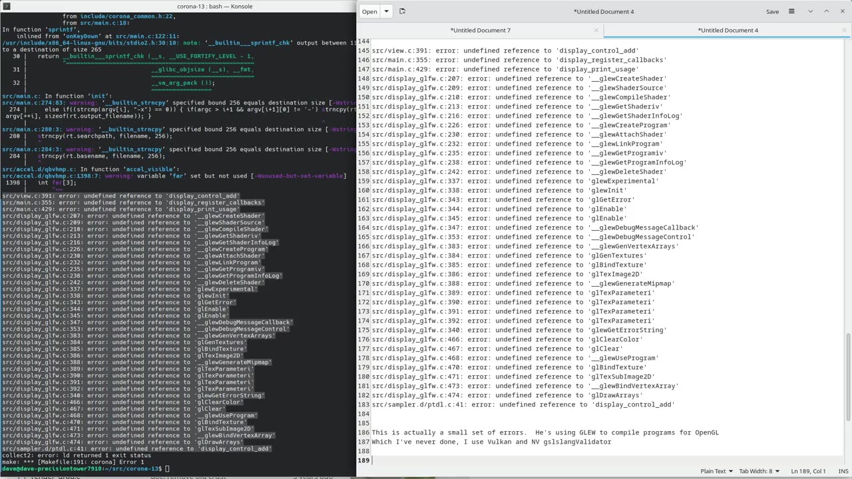Click editor line 161 'glGetError' error
Image resolution: width=852 pixels, height=479 pixels.
pos(503,200)
